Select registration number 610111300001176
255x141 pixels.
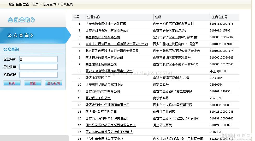coord(222,24)
